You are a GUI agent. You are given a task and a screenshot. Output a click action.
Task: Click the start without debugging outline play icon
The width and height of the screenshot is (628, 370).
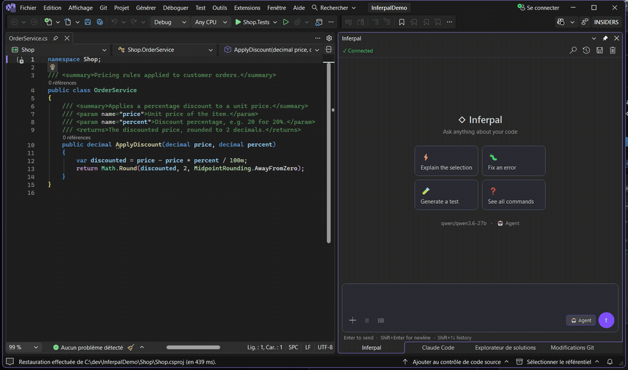pos(286,22)
